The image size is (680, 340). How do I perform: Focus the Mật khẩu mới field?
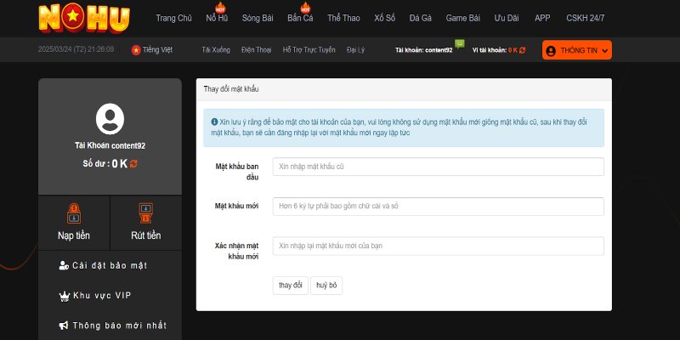pyautogui.click(x=438, y=207)
